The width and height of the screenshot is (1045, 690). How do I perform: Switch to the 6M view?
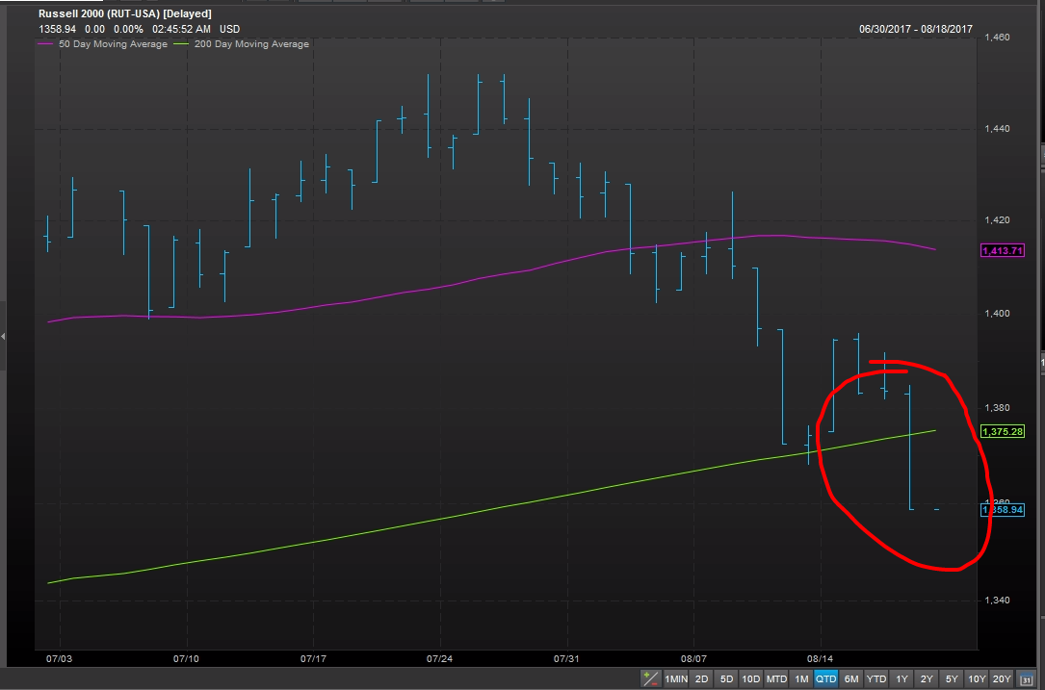pyautogui.click(x=851, y=679)
